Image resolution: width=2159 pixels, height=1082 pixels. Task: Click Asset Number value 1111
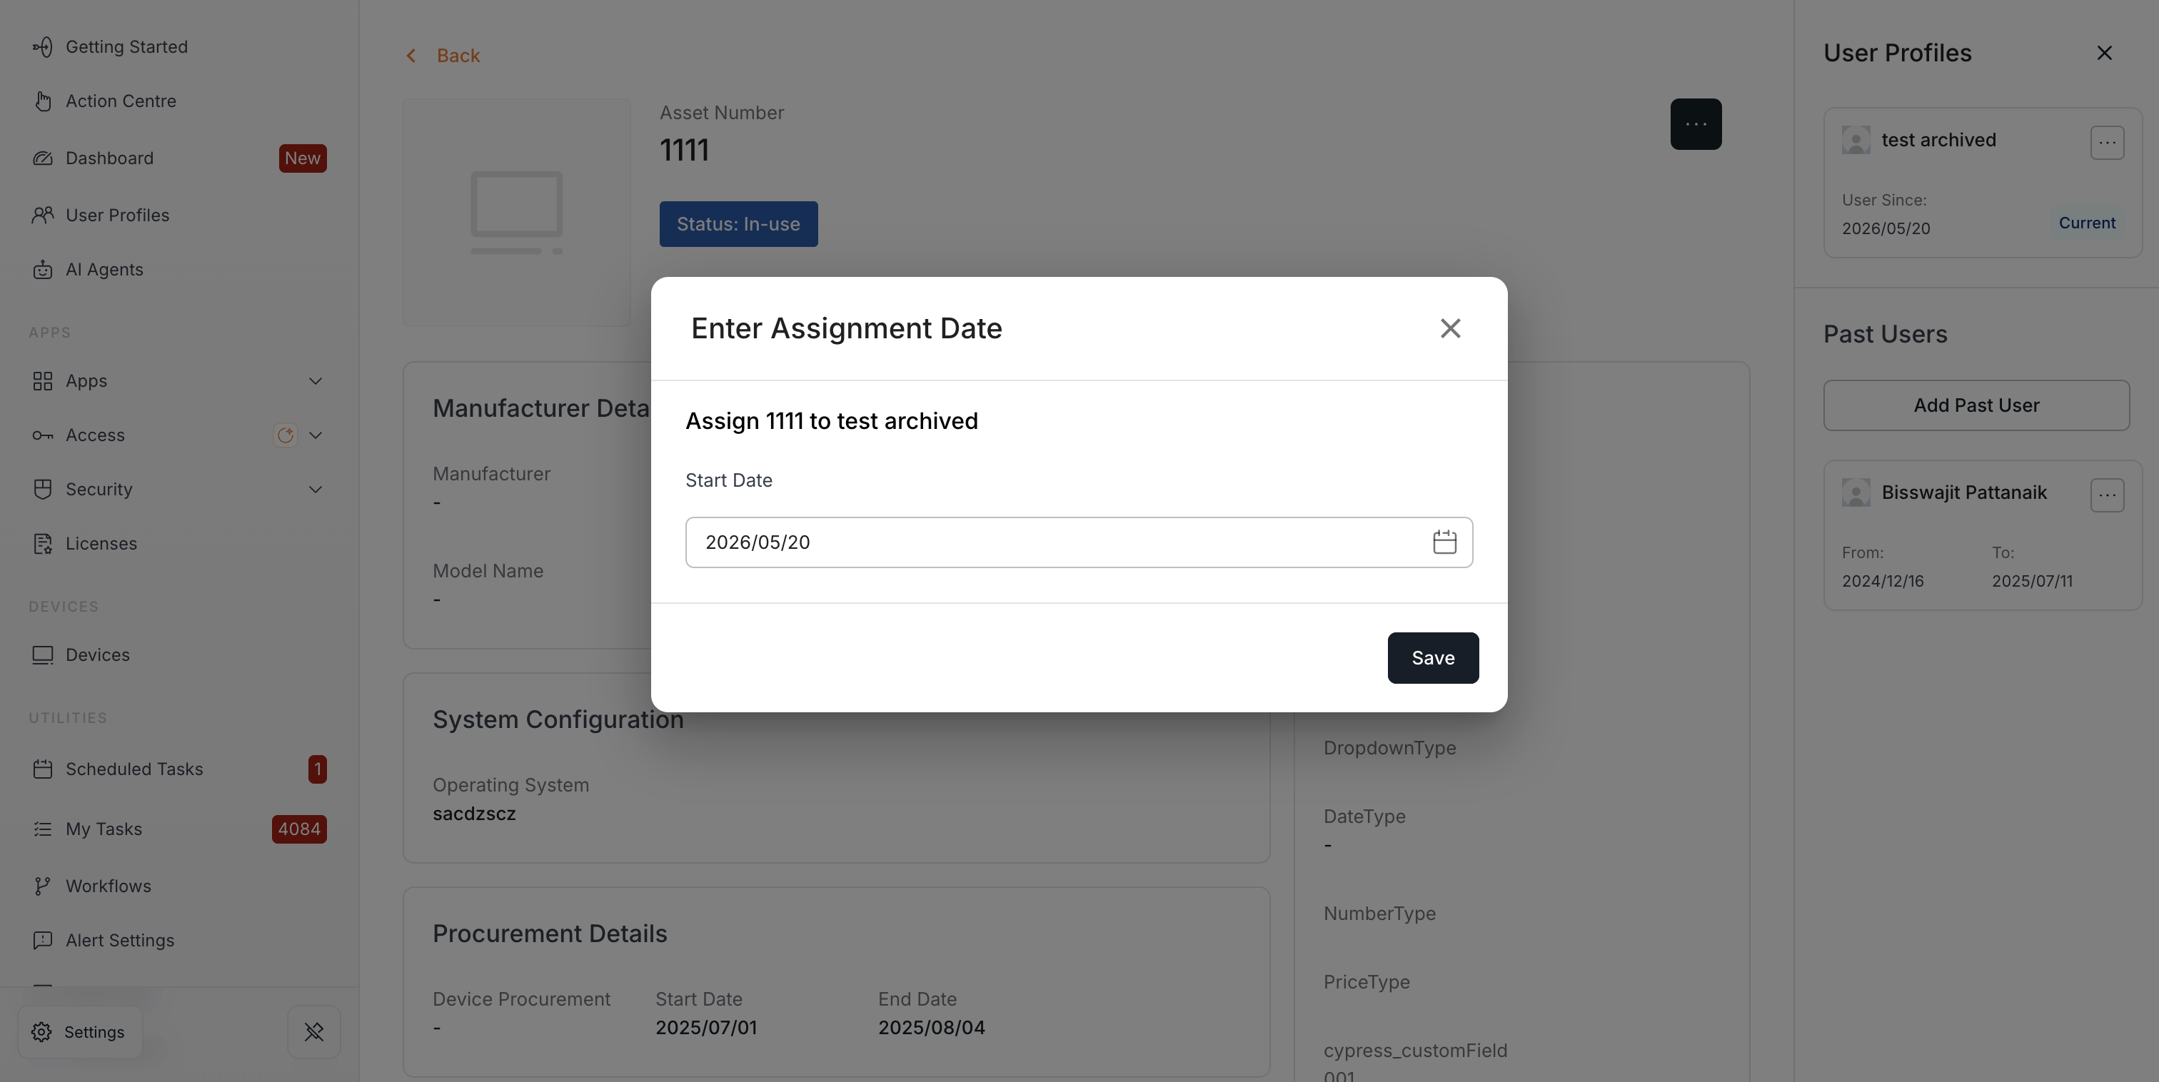[x=684, y=150]
